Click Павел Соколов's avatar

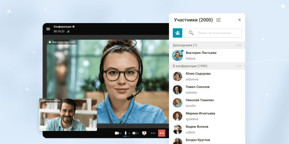(178, 90)
